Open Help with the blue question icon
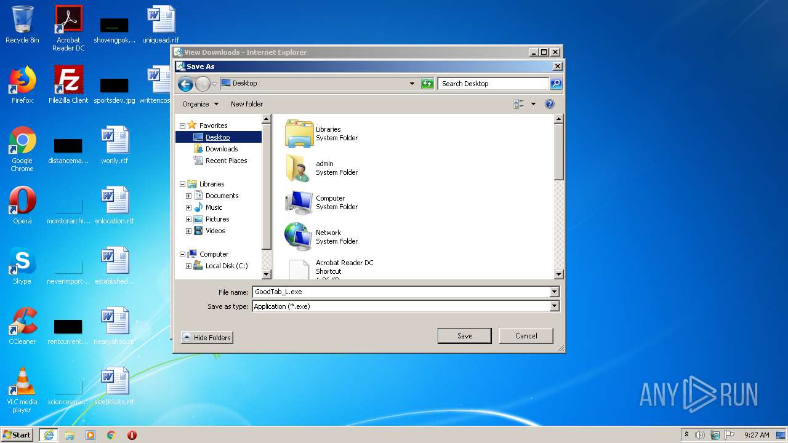 (x=550, y=104)
